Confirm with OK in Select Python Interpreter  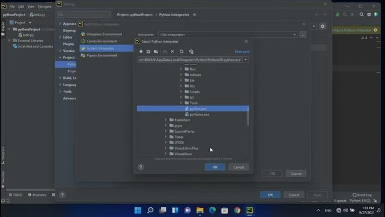(x=215, y=167)
